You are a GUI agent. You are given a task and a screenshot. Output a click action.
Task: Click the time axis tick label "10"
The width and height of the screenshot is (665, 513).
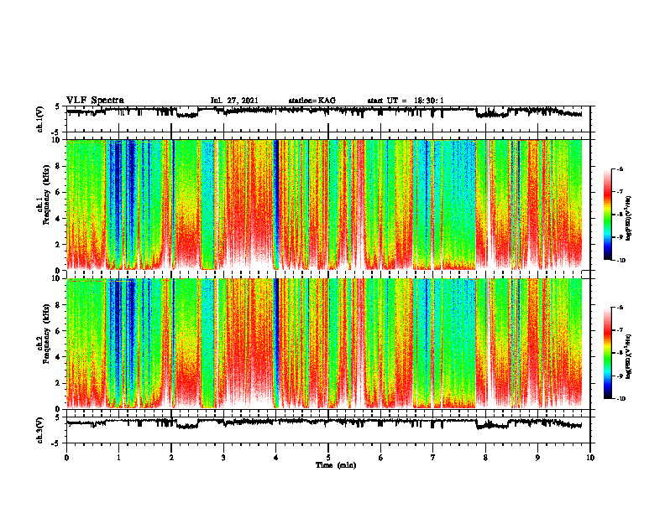coord(590,458)
